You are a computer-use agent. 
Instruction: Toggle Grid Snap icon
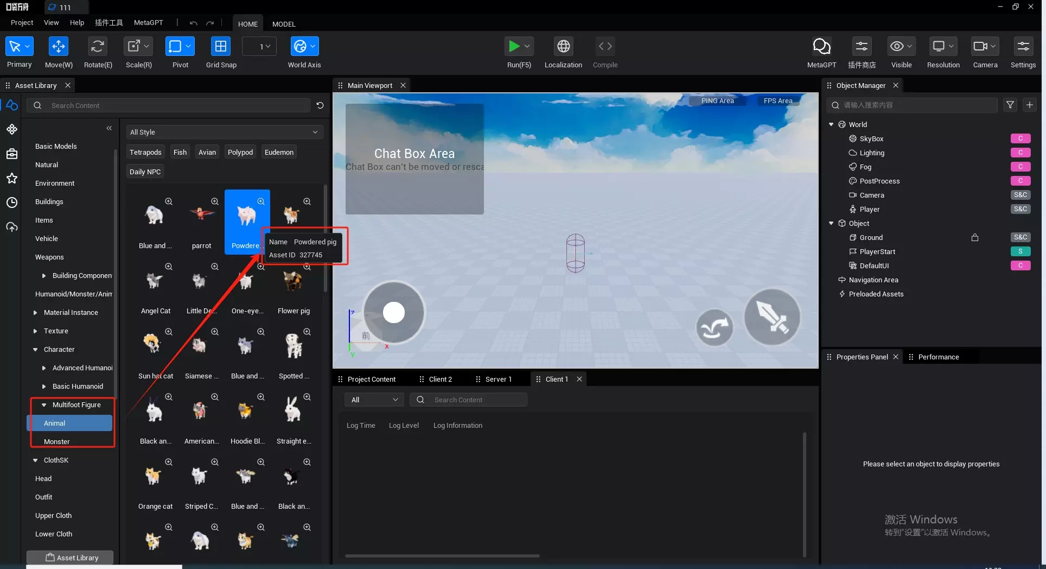click(x=221, y=47)
